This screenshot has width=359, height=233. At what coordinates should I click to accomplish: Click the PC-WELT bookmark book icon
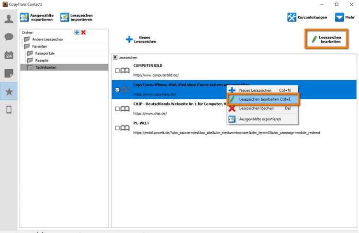125,128
